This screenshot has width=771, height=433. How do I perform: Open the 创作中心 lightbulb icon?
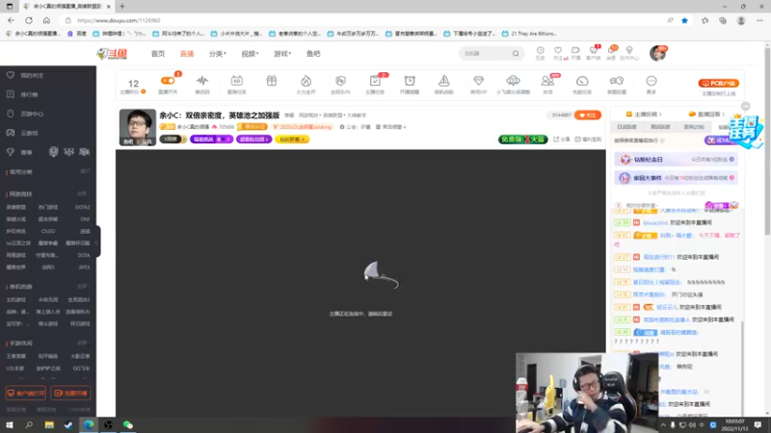click(629, 51)
